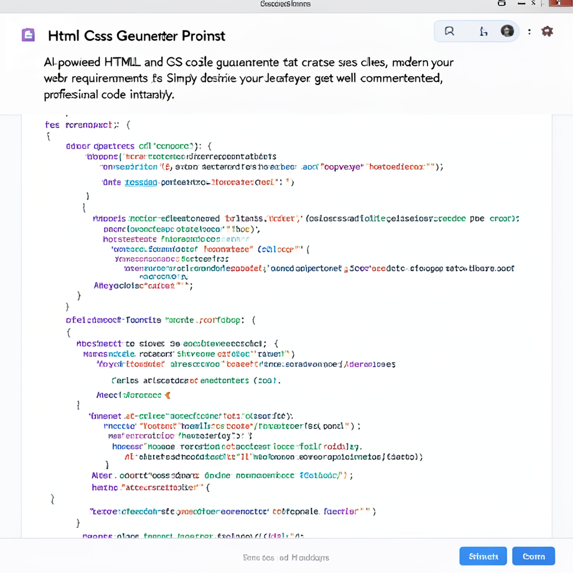573x573 pixels.
Task: Click the window title bar text
Action: point(285,4)
